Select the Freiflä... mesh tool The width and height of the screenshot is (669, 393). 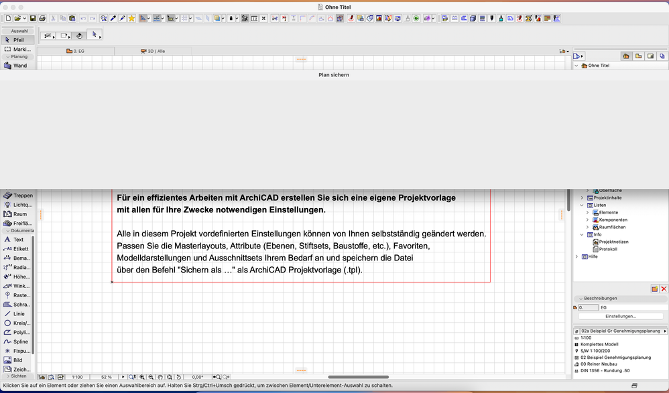[18, 223]
